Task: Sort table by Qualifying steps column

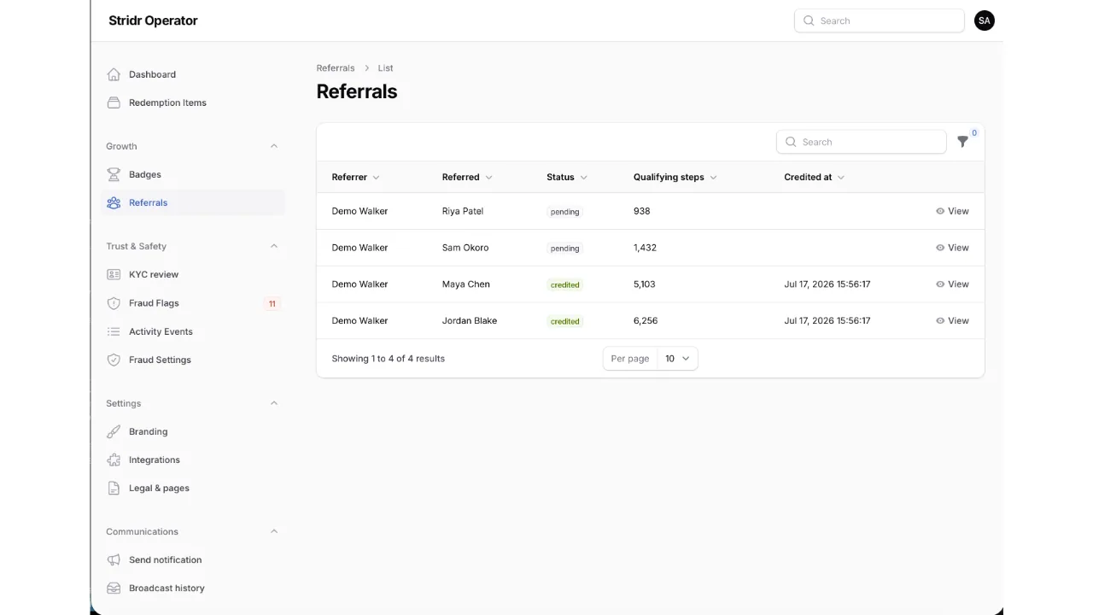Action: [675, 177]
